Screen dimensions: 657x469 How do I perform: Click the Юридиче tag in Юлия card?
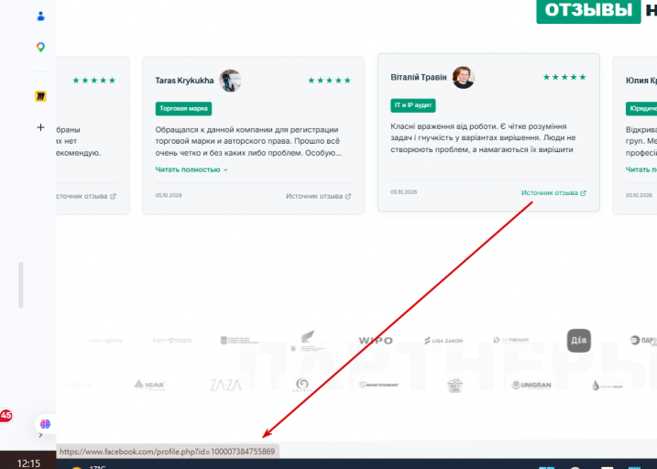coord(641,108)
